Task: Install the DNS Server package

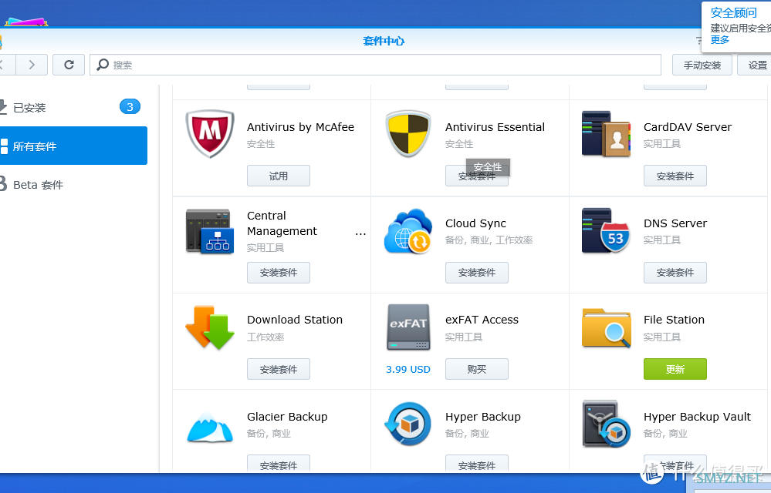Action: [x=675, y=272]
